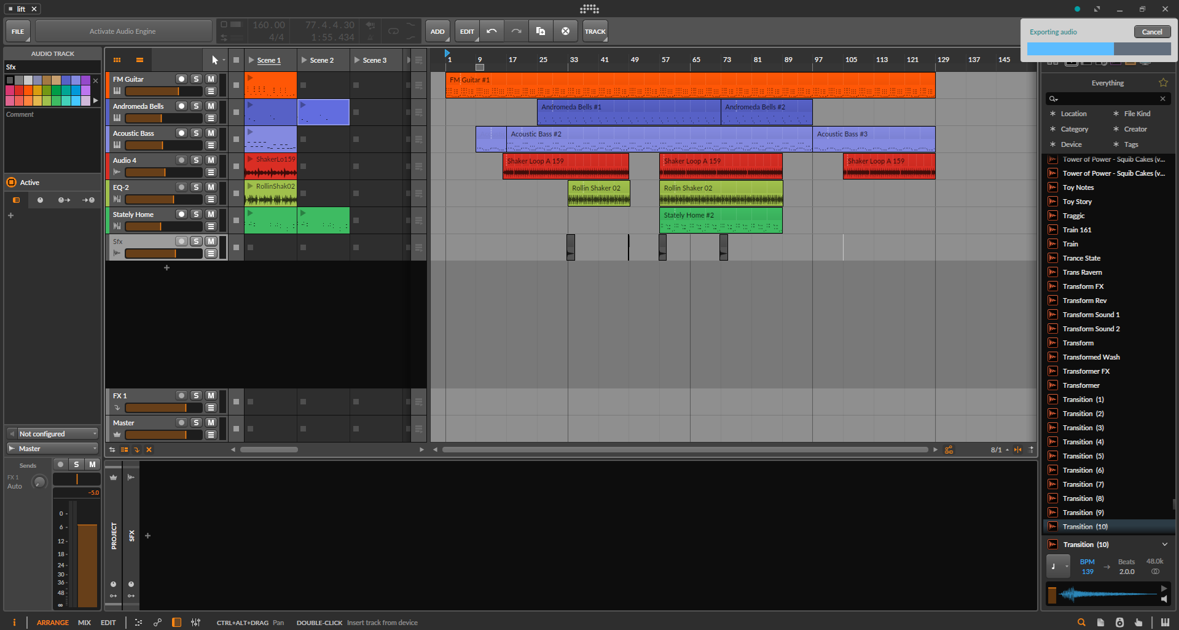Solo the EQ-2 track
The height and width of the screenshot is (630, 1179).
pos(196,187)
